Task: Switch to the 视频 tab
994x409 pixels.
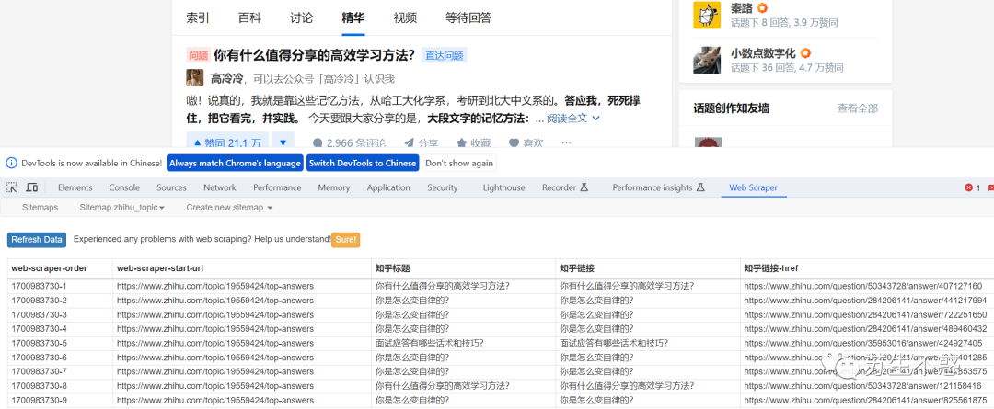Action: tap(405, 17)
